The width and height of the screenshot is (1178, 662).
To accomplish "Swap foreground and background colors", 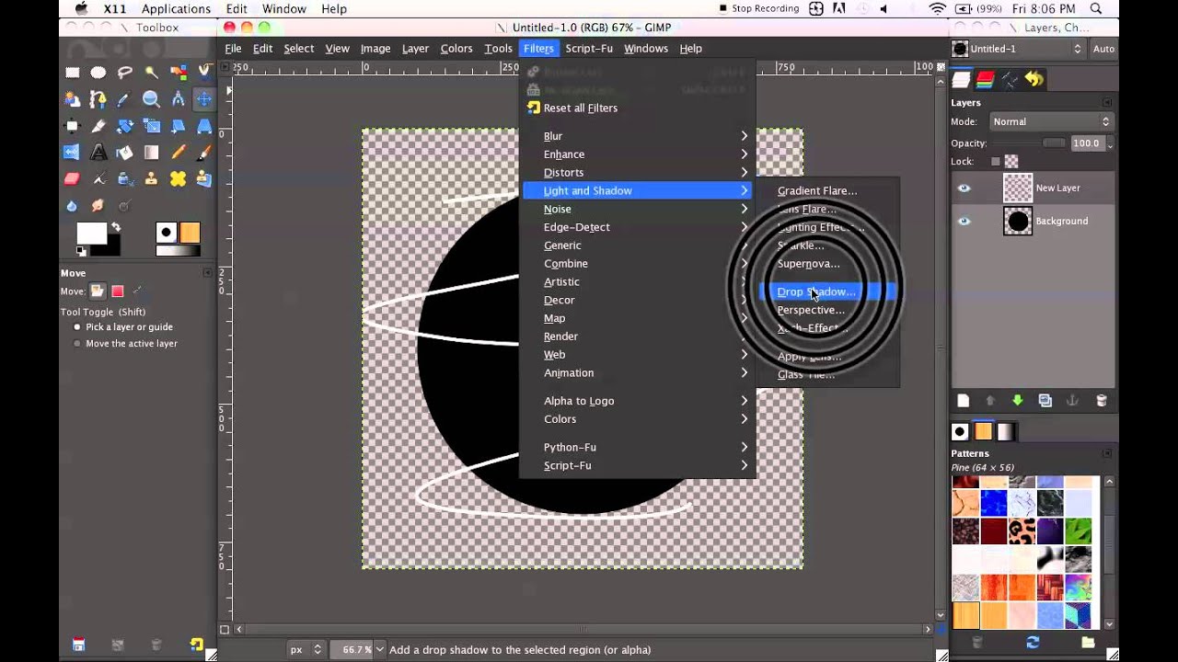I will pos(116,227).
